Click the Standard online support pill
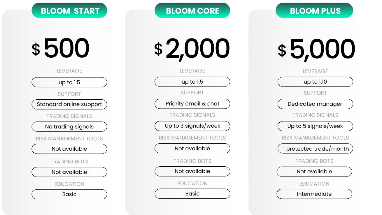Image resolution: width=382 pixels, height=215 pixels. pyautogui.click(x=69, y=104)
